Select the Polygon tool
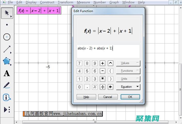The image size is (182, 124). 7,61
